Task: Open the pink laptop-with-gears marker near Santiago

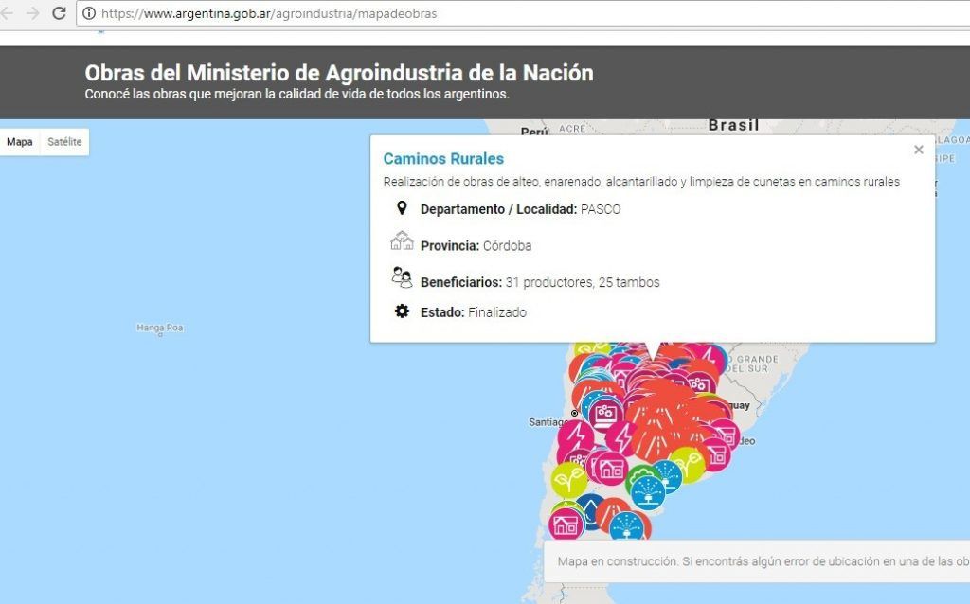Action: pos(605,414)
